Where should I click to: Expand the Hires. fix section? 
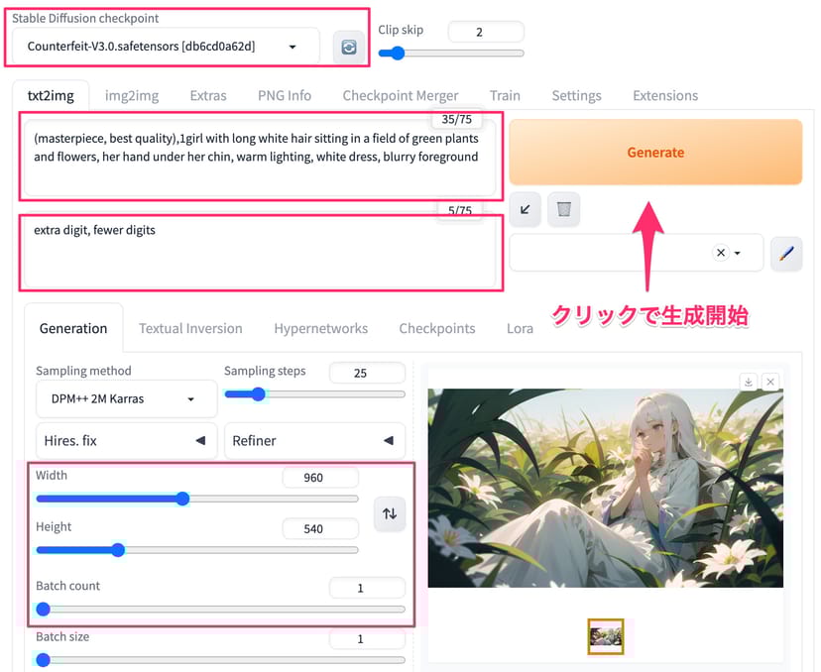pos(125,440)
